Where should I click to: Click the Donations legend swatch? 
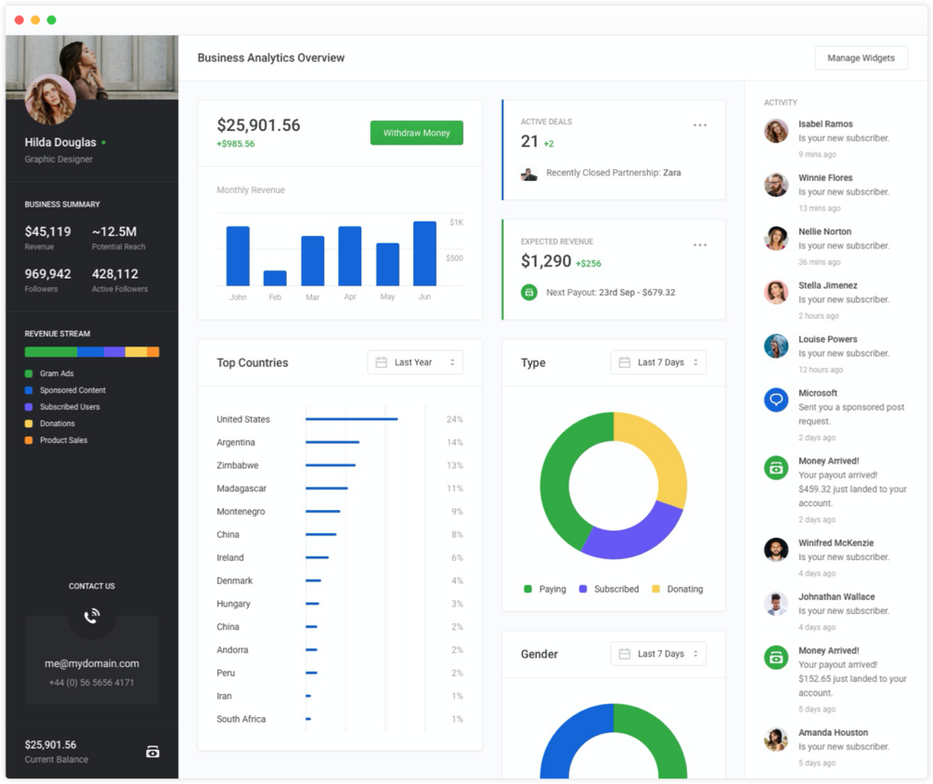(x=29, y=424)
